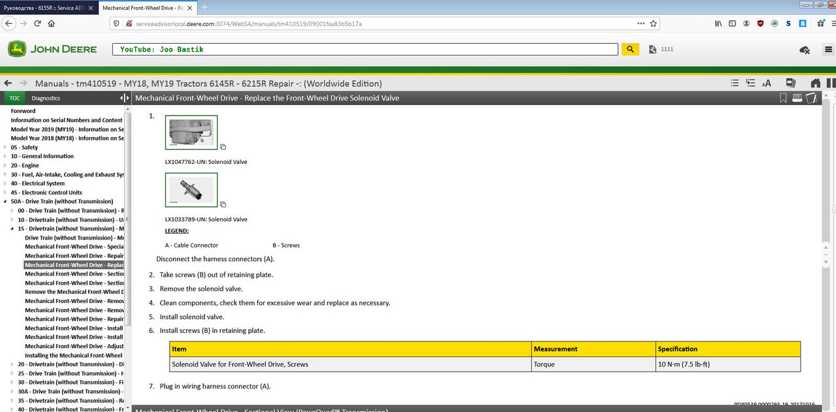The image size is (836, 412).
Task: Toggle the TOC panel splitter arrows
Action: click(x=124, y=98)
